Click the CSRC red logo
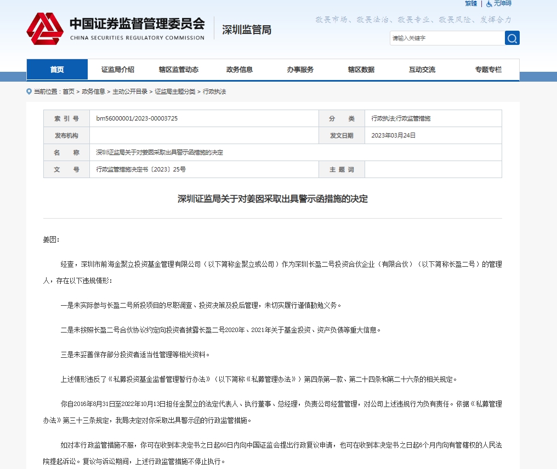The image size is (557, 469). pos(45,28)
